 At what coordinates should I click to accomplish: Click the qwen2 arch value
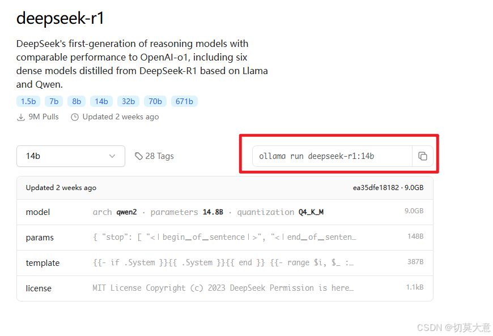click(127, 212)
